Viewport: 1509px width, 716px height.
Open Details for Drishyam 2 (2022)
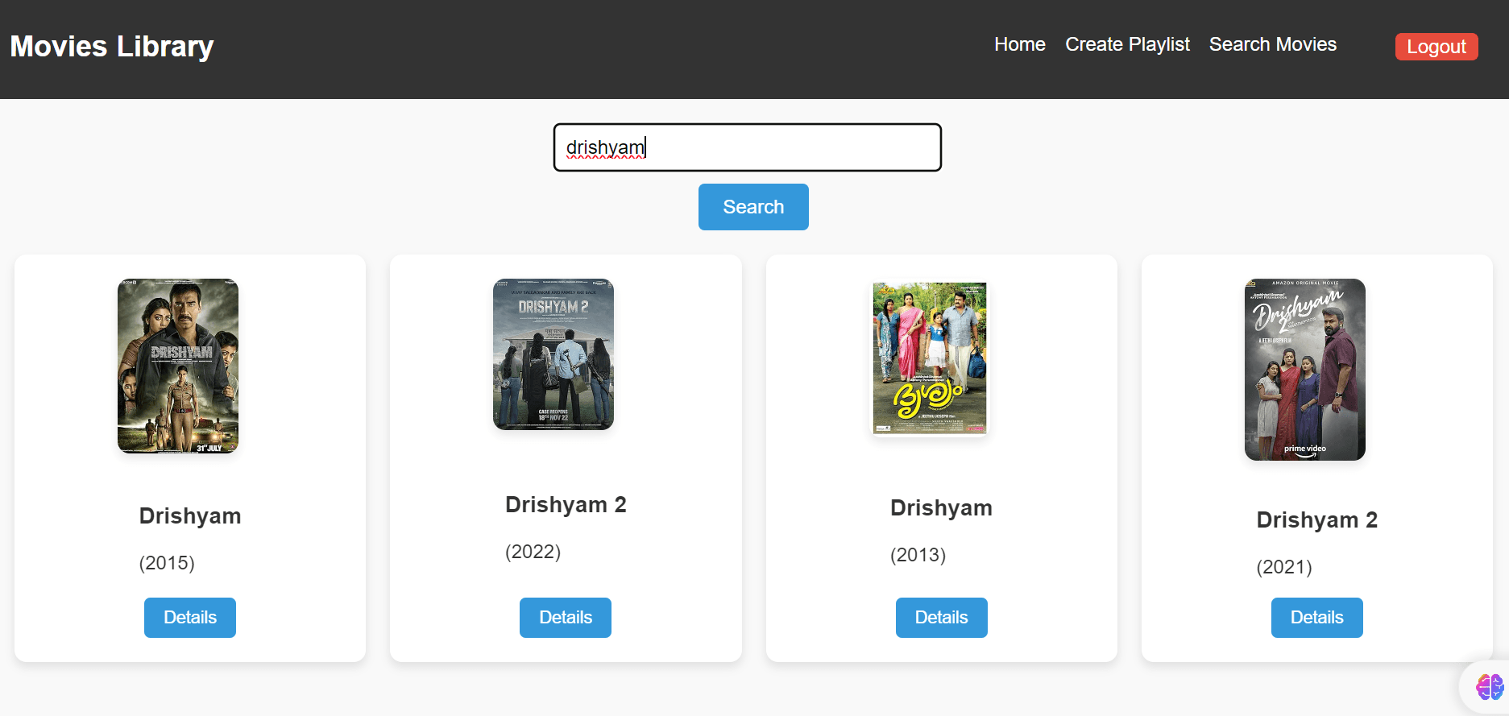coord(565,618)
